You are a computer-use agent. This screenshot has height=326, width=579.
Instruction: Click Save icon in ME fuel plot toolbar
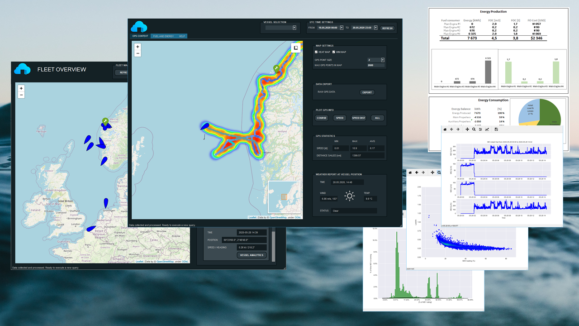click(496, 129)
